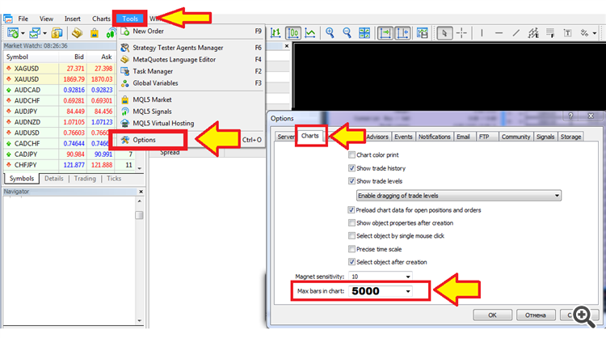Uncheck Select object after creation
The image size is (606, 338).
coord(351,262)
